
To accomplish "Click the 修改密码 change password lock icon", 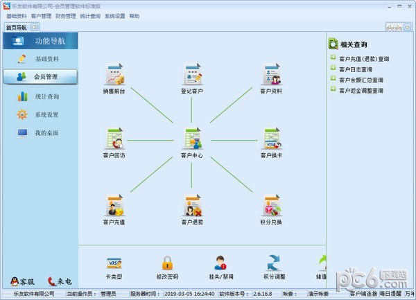I will [167, 263].
